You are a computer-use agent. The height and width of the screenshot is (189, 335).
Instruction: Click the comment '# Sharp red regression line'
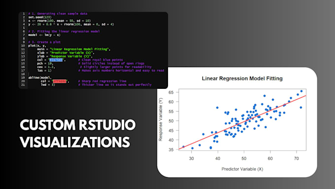pos(102,81)
